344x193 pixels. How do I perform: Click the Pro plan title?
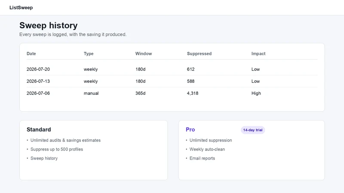(x=190, y=130)
